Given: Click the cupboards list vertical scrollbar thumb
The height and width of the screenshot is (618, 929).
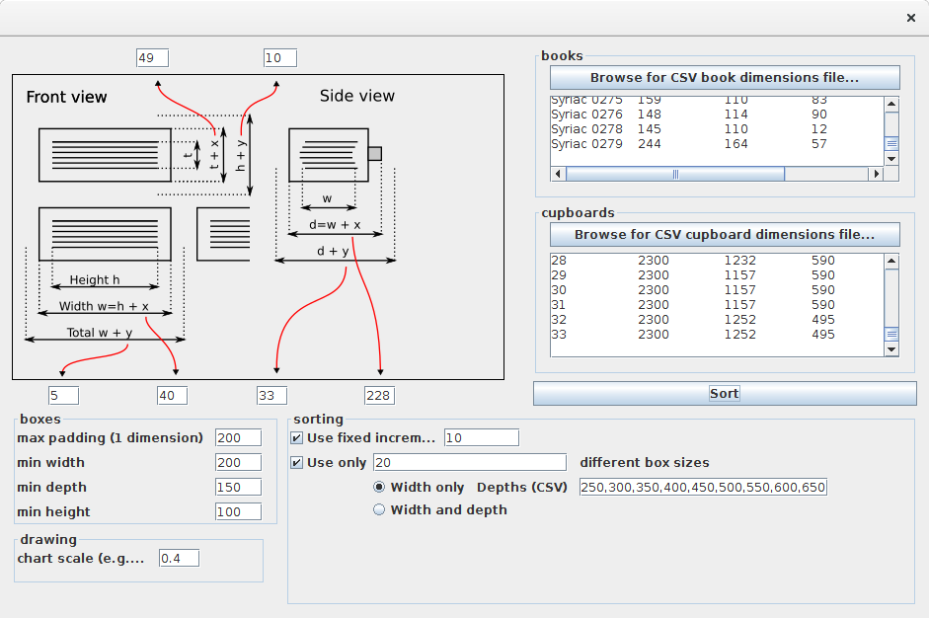Looking at the screenshot, I should 891,335.
